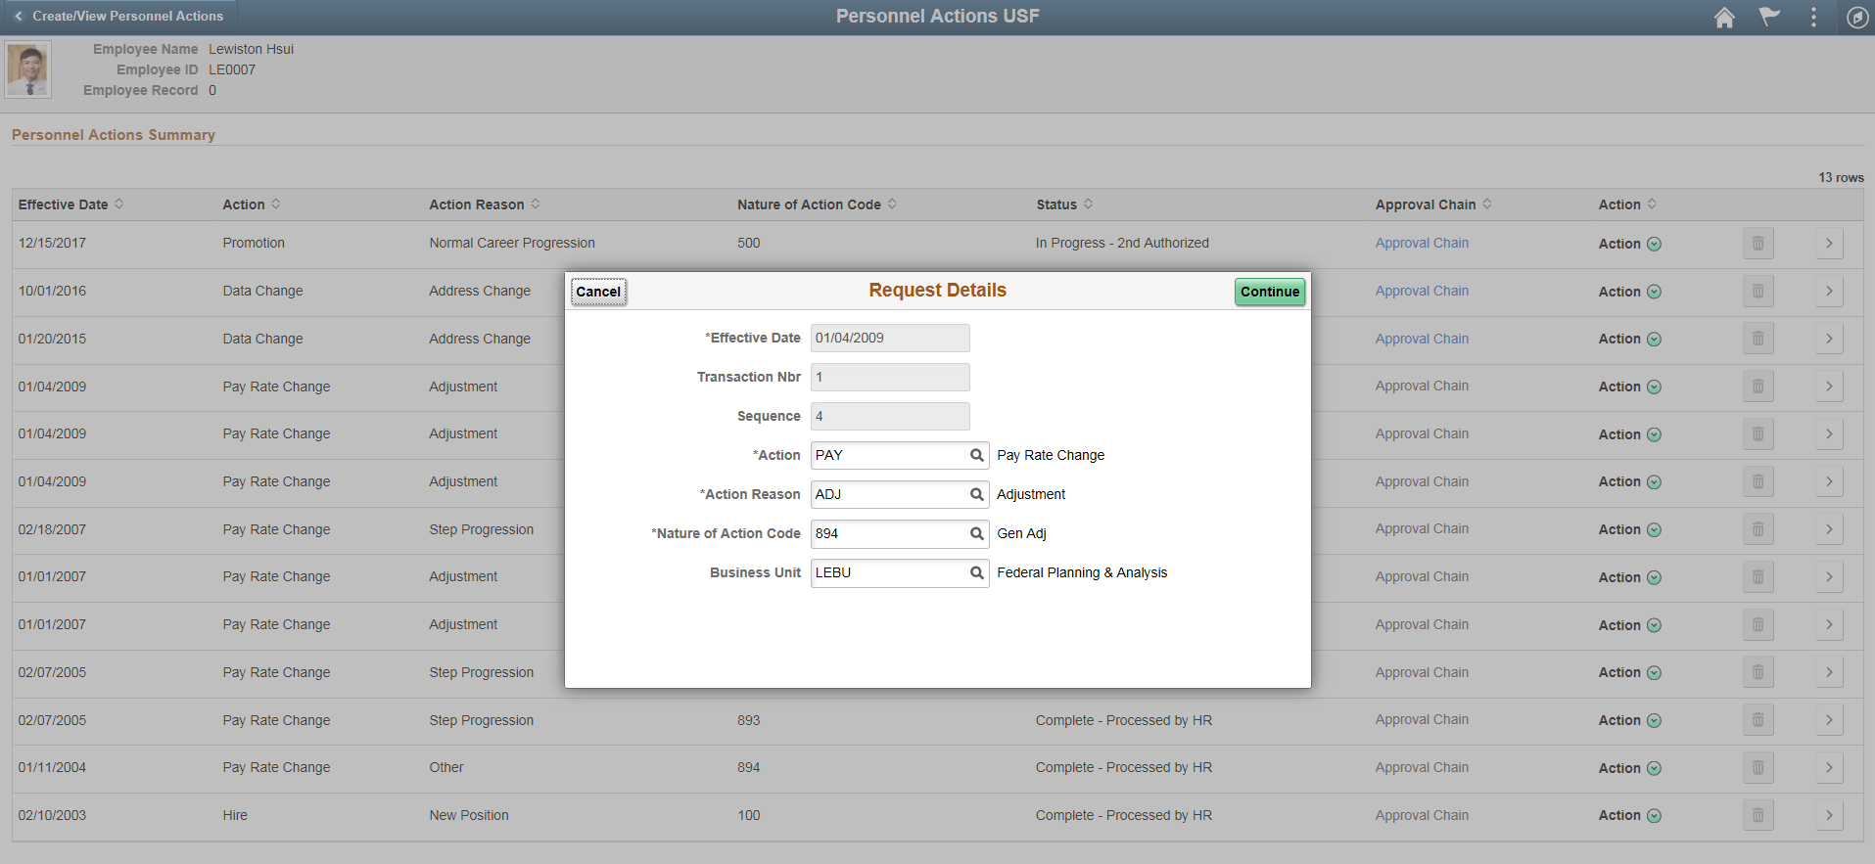This screenshot has width=1875, height=864.
Task: Sort by Approval Chain column header
Action: [1433, 205]
